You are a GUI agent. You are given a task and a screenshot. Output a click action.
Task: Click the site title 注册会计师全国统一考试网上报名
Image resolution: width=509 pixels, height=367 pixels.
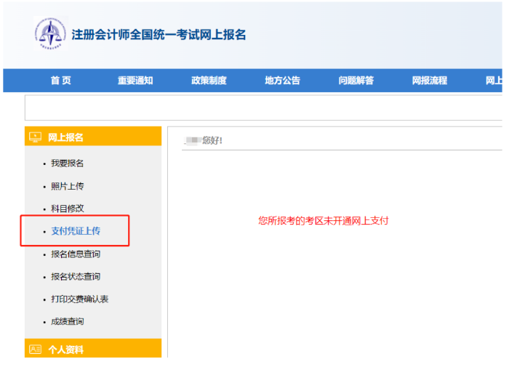pos(159,34)
